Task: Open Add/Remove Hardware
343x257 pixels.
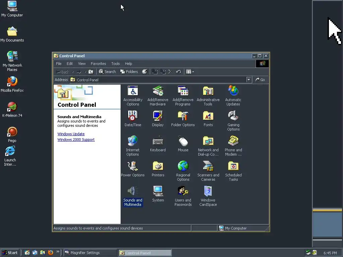Action: click(158, 96)
